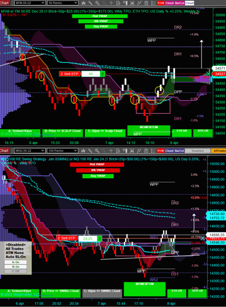
Task: Select Chart tab of bottom MNQ window
Action: 4,151
